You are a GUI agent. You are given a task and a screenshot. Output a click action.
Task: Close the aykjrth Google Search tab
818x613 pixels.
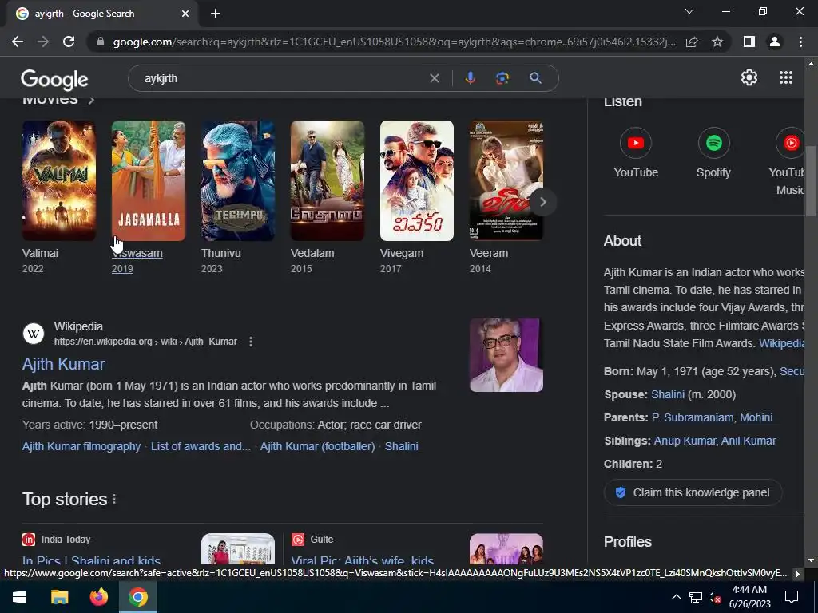(x=185, y=14)
